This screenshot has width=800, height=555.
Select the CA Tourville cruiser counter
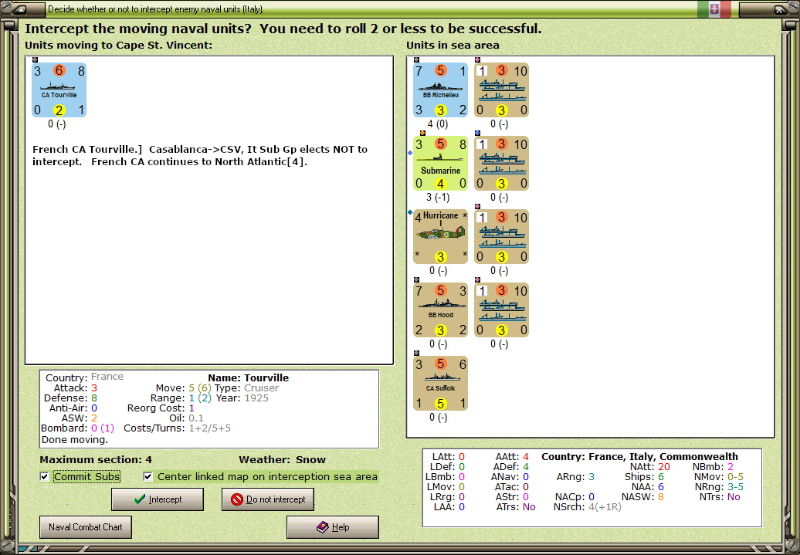(59, 90)
